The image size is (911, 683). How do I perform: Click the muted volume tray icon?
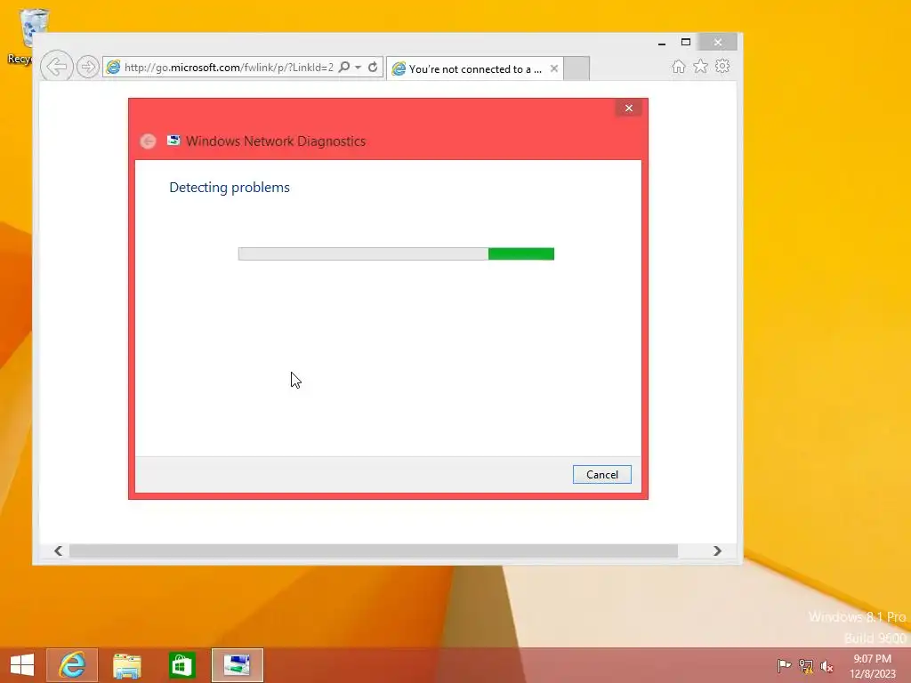[826, 665]
